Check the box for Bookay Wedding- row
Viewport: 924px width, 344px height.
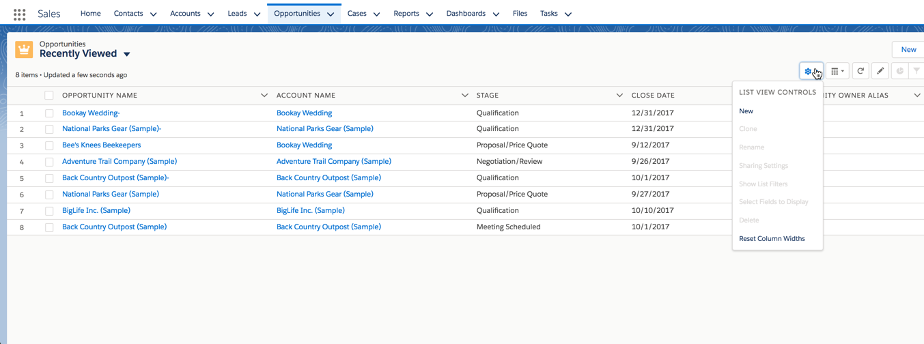pyautogui.click(x=49, y=113)
